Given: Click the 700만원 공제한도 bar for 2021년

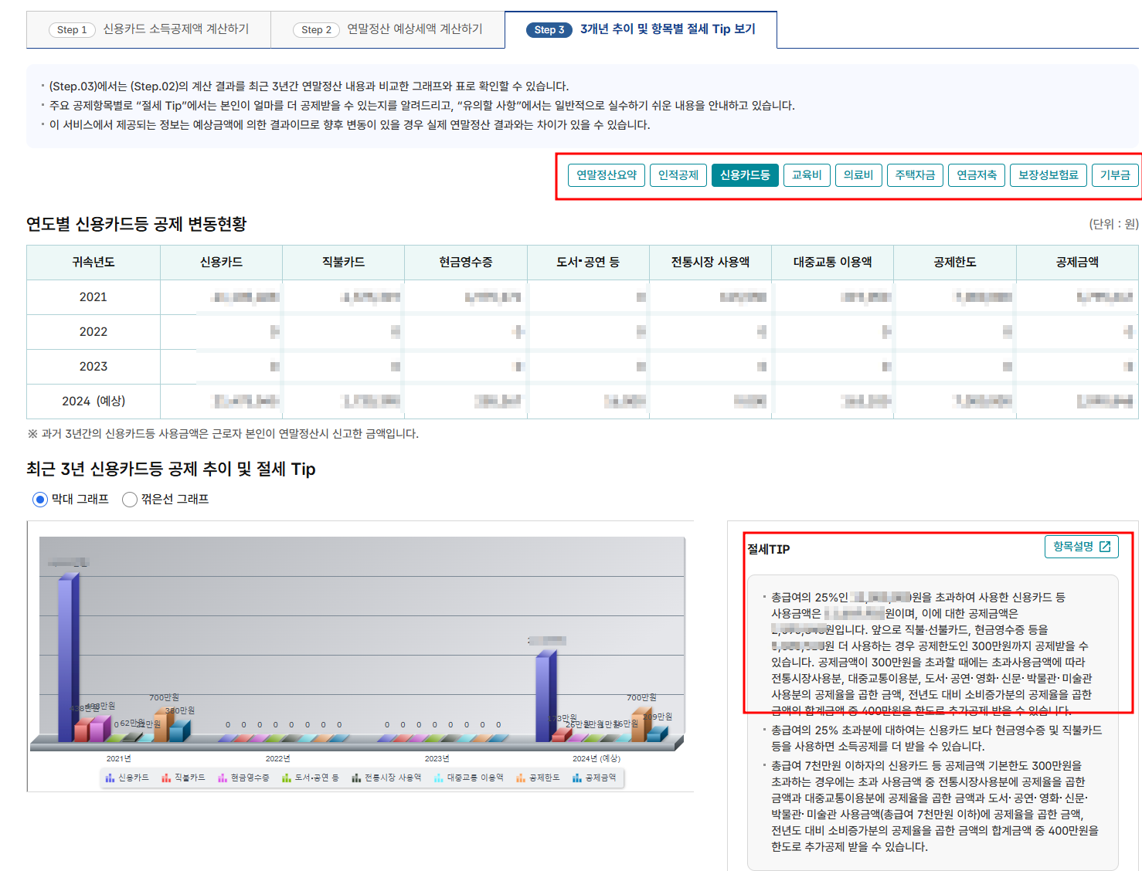Looking at the screenshot, I should tap(163, 724).
